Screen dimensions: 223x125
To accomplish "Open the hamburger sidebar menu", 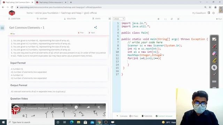I will point(2,28).
